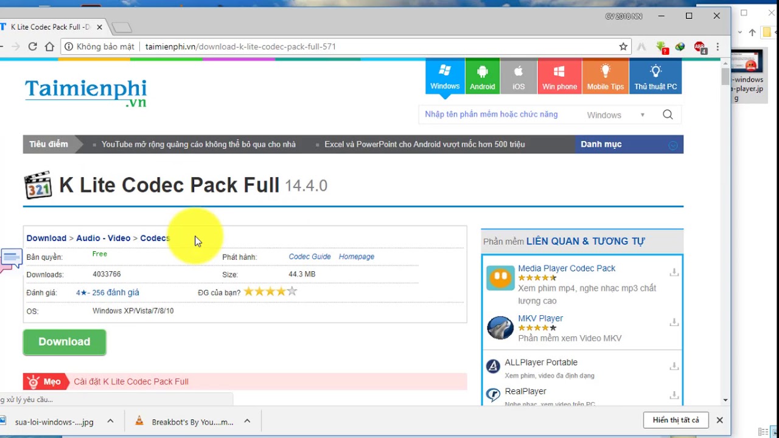Rate five stars in 'ĐG của bạn'
The width and height of the screenshot is (779, 438).
coord(292,291)
